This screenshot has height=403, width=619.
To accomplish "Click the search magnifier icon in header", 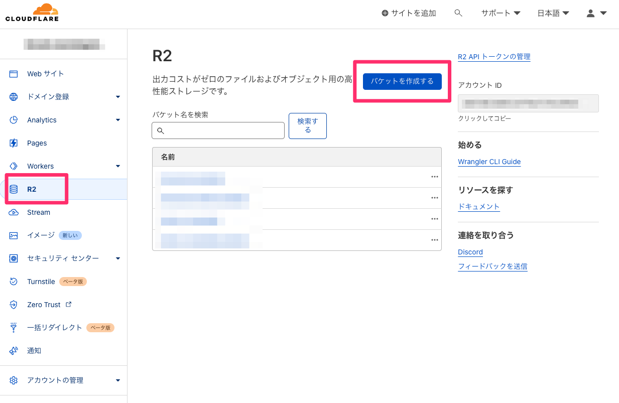I will tap(458, 13).
